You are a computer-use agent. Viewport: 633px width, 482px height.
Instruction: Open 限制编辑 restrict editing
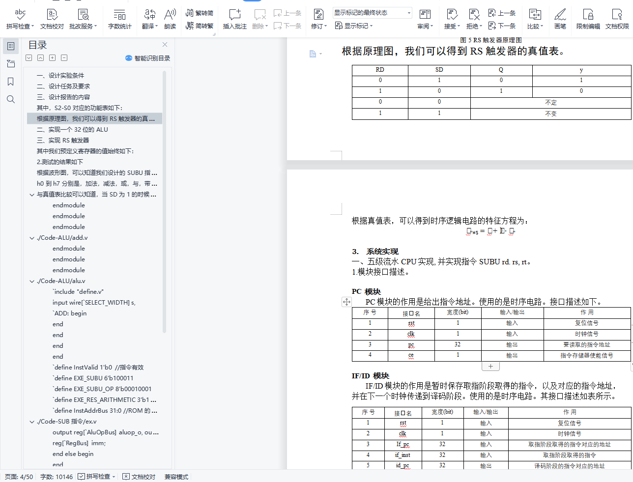click(588, 19)
